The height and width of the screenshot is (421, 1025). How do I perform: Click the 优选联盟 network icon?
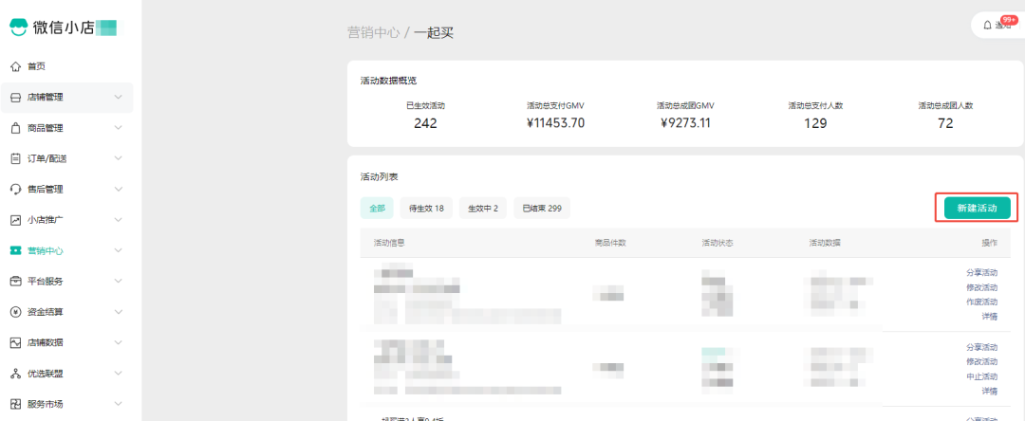click(16, 374)
